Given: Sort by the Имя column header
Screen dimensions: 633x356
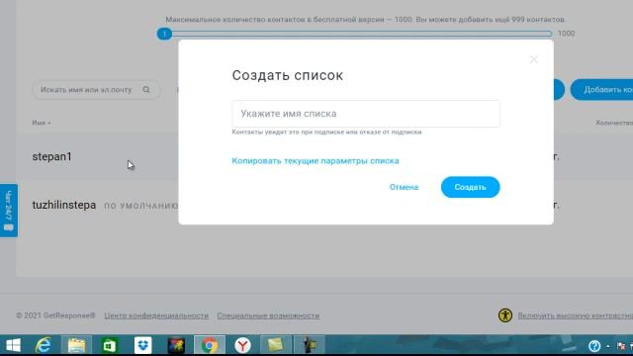Looking at the screenshot, I should coord(42,123).
